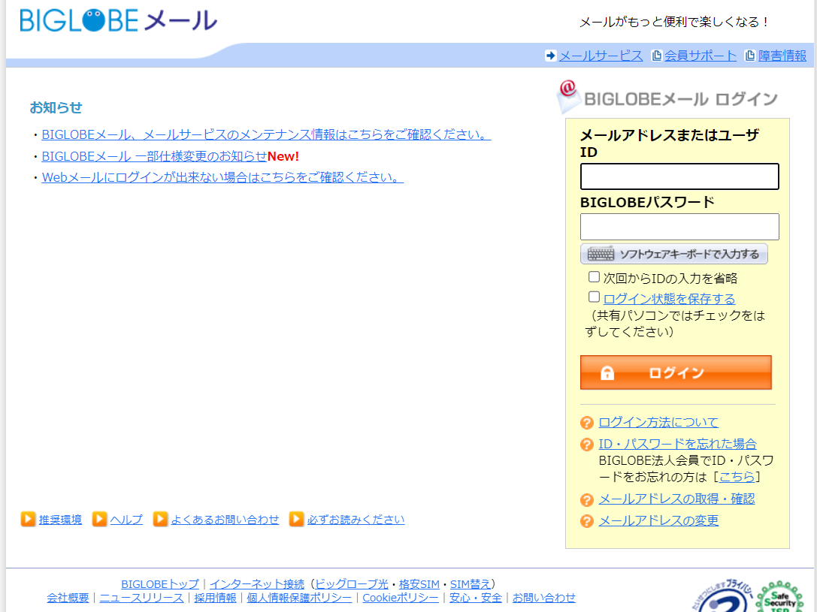Enable 次回からIDの入力を省略 checkbox
The image size is (817, 612).
(x=594, y=277)
